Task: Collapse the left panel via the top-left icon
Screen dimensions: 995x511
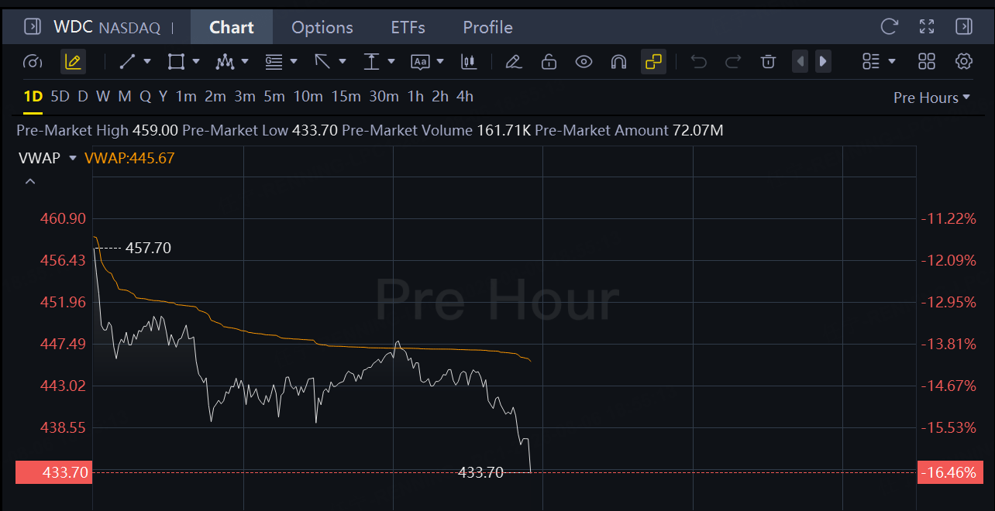Action: point(33,27)
